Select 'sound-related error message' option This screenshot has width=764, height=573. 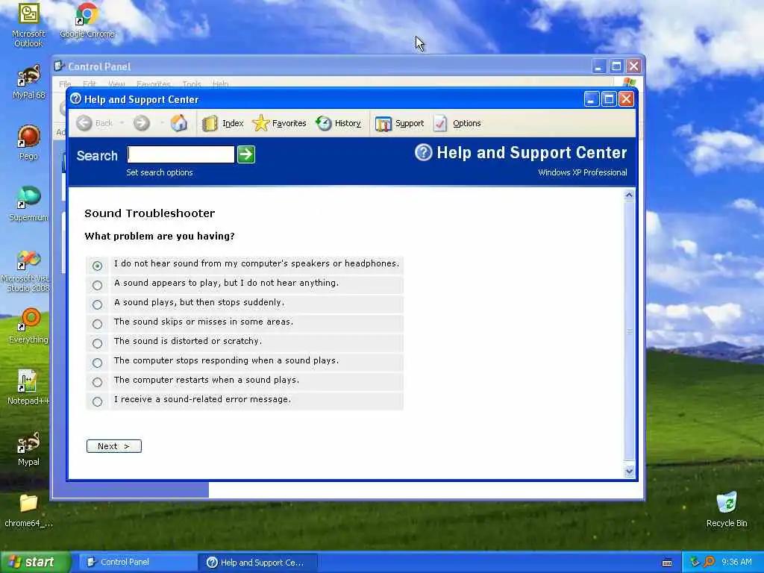coord(98,401)
